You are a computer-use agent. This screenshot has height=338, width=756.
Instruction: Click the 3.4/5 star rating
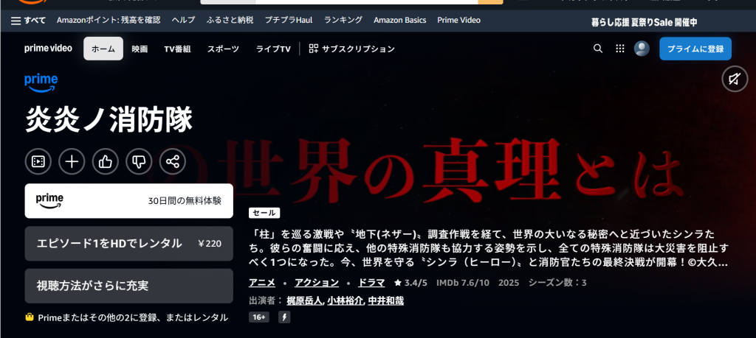click(x=410, y=283)
